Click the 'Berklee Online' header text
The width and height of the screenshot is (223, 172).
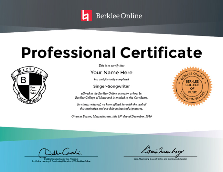click(119, 16)
